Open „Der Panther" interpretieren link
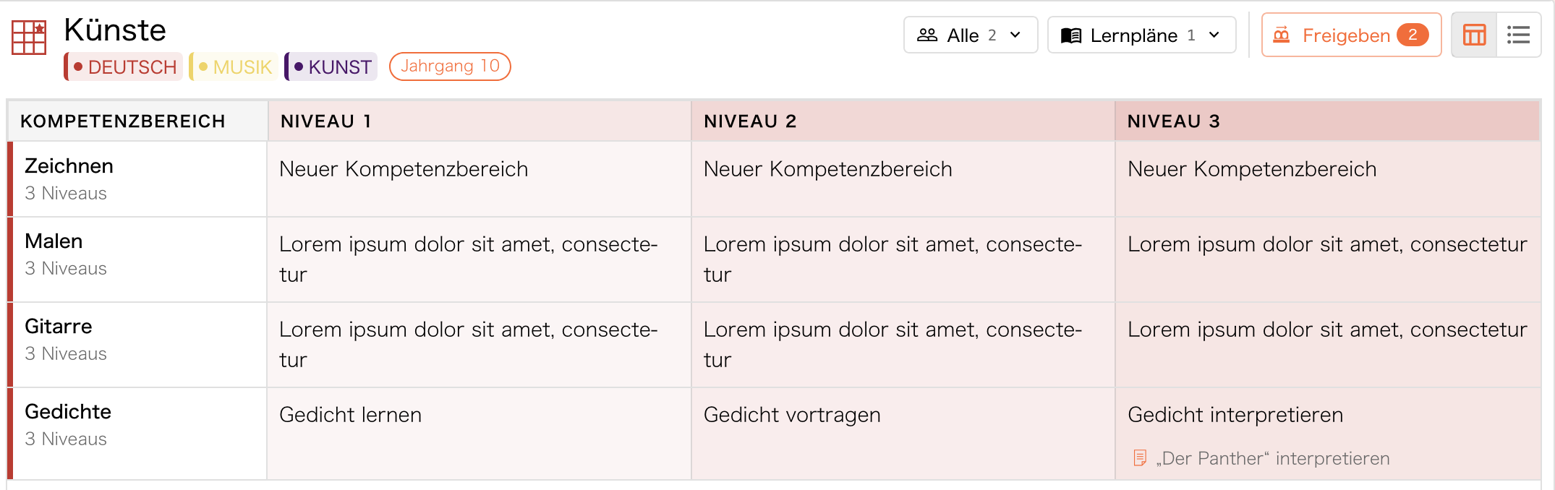 click(1273, 458)
